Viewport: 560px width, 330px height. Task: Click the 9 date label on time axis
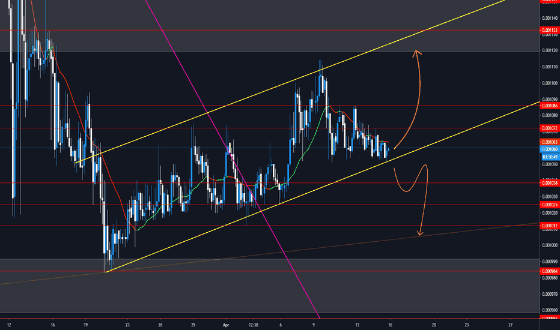pos(314,325)
